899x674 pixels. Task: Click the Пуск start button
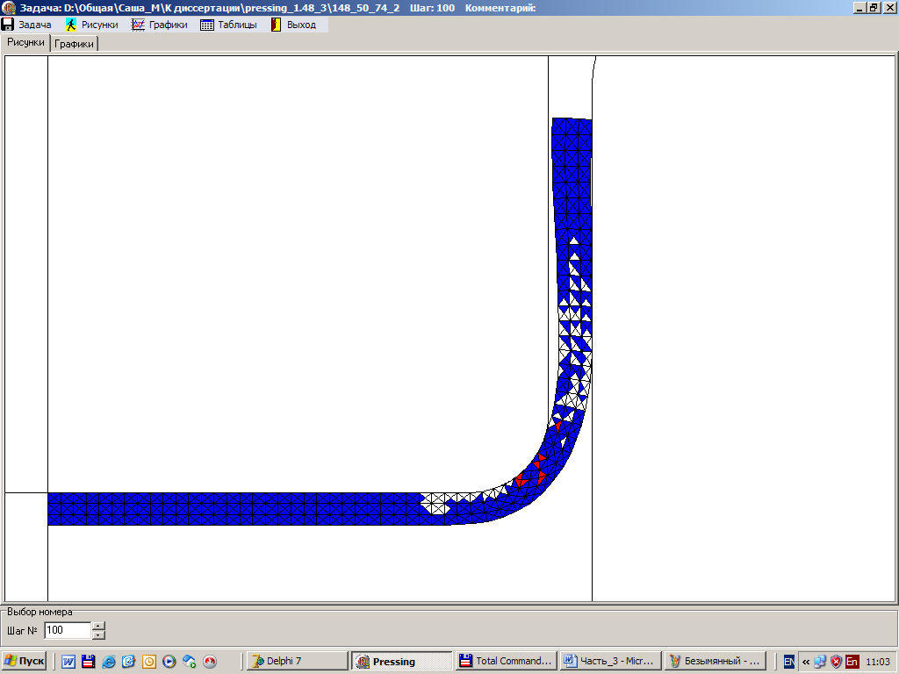(x=25, y=661)
